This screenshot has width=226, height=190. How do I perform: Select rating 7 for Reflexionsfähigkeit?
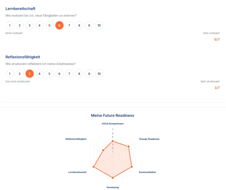(69, 74)
